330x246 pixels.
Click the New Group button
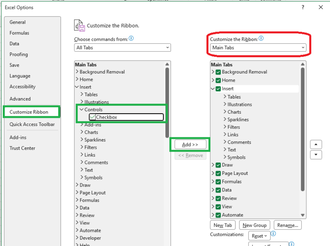click(255, 225)
